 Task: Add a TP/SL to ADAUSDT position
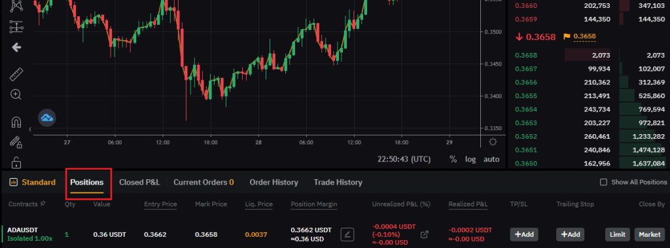coord(524,234)
